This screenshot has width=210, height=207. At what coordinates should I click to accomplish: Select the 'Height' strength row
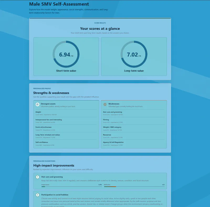66,113
